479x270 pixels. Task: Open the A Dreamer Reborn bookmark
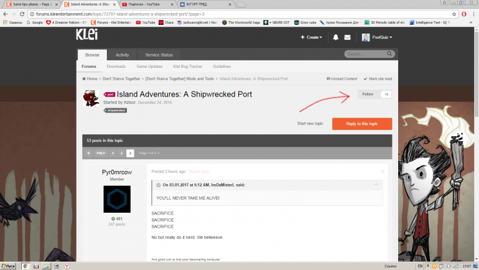[x=67, y=22]
